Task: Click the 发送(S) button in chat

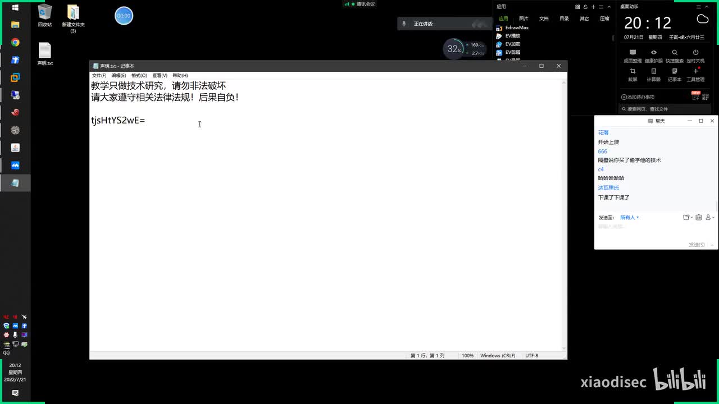Action: pyautogui.click(x=697, y=245)
